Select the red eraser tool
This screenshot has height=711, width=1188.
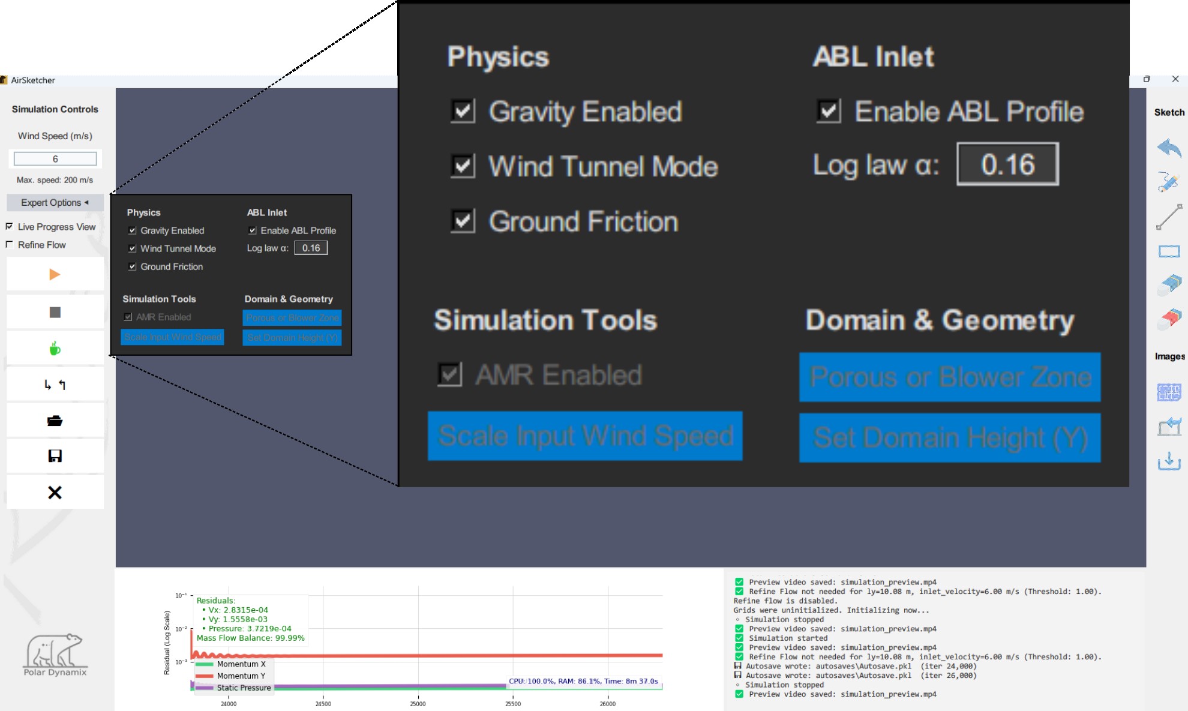[x=1169, y=319]
